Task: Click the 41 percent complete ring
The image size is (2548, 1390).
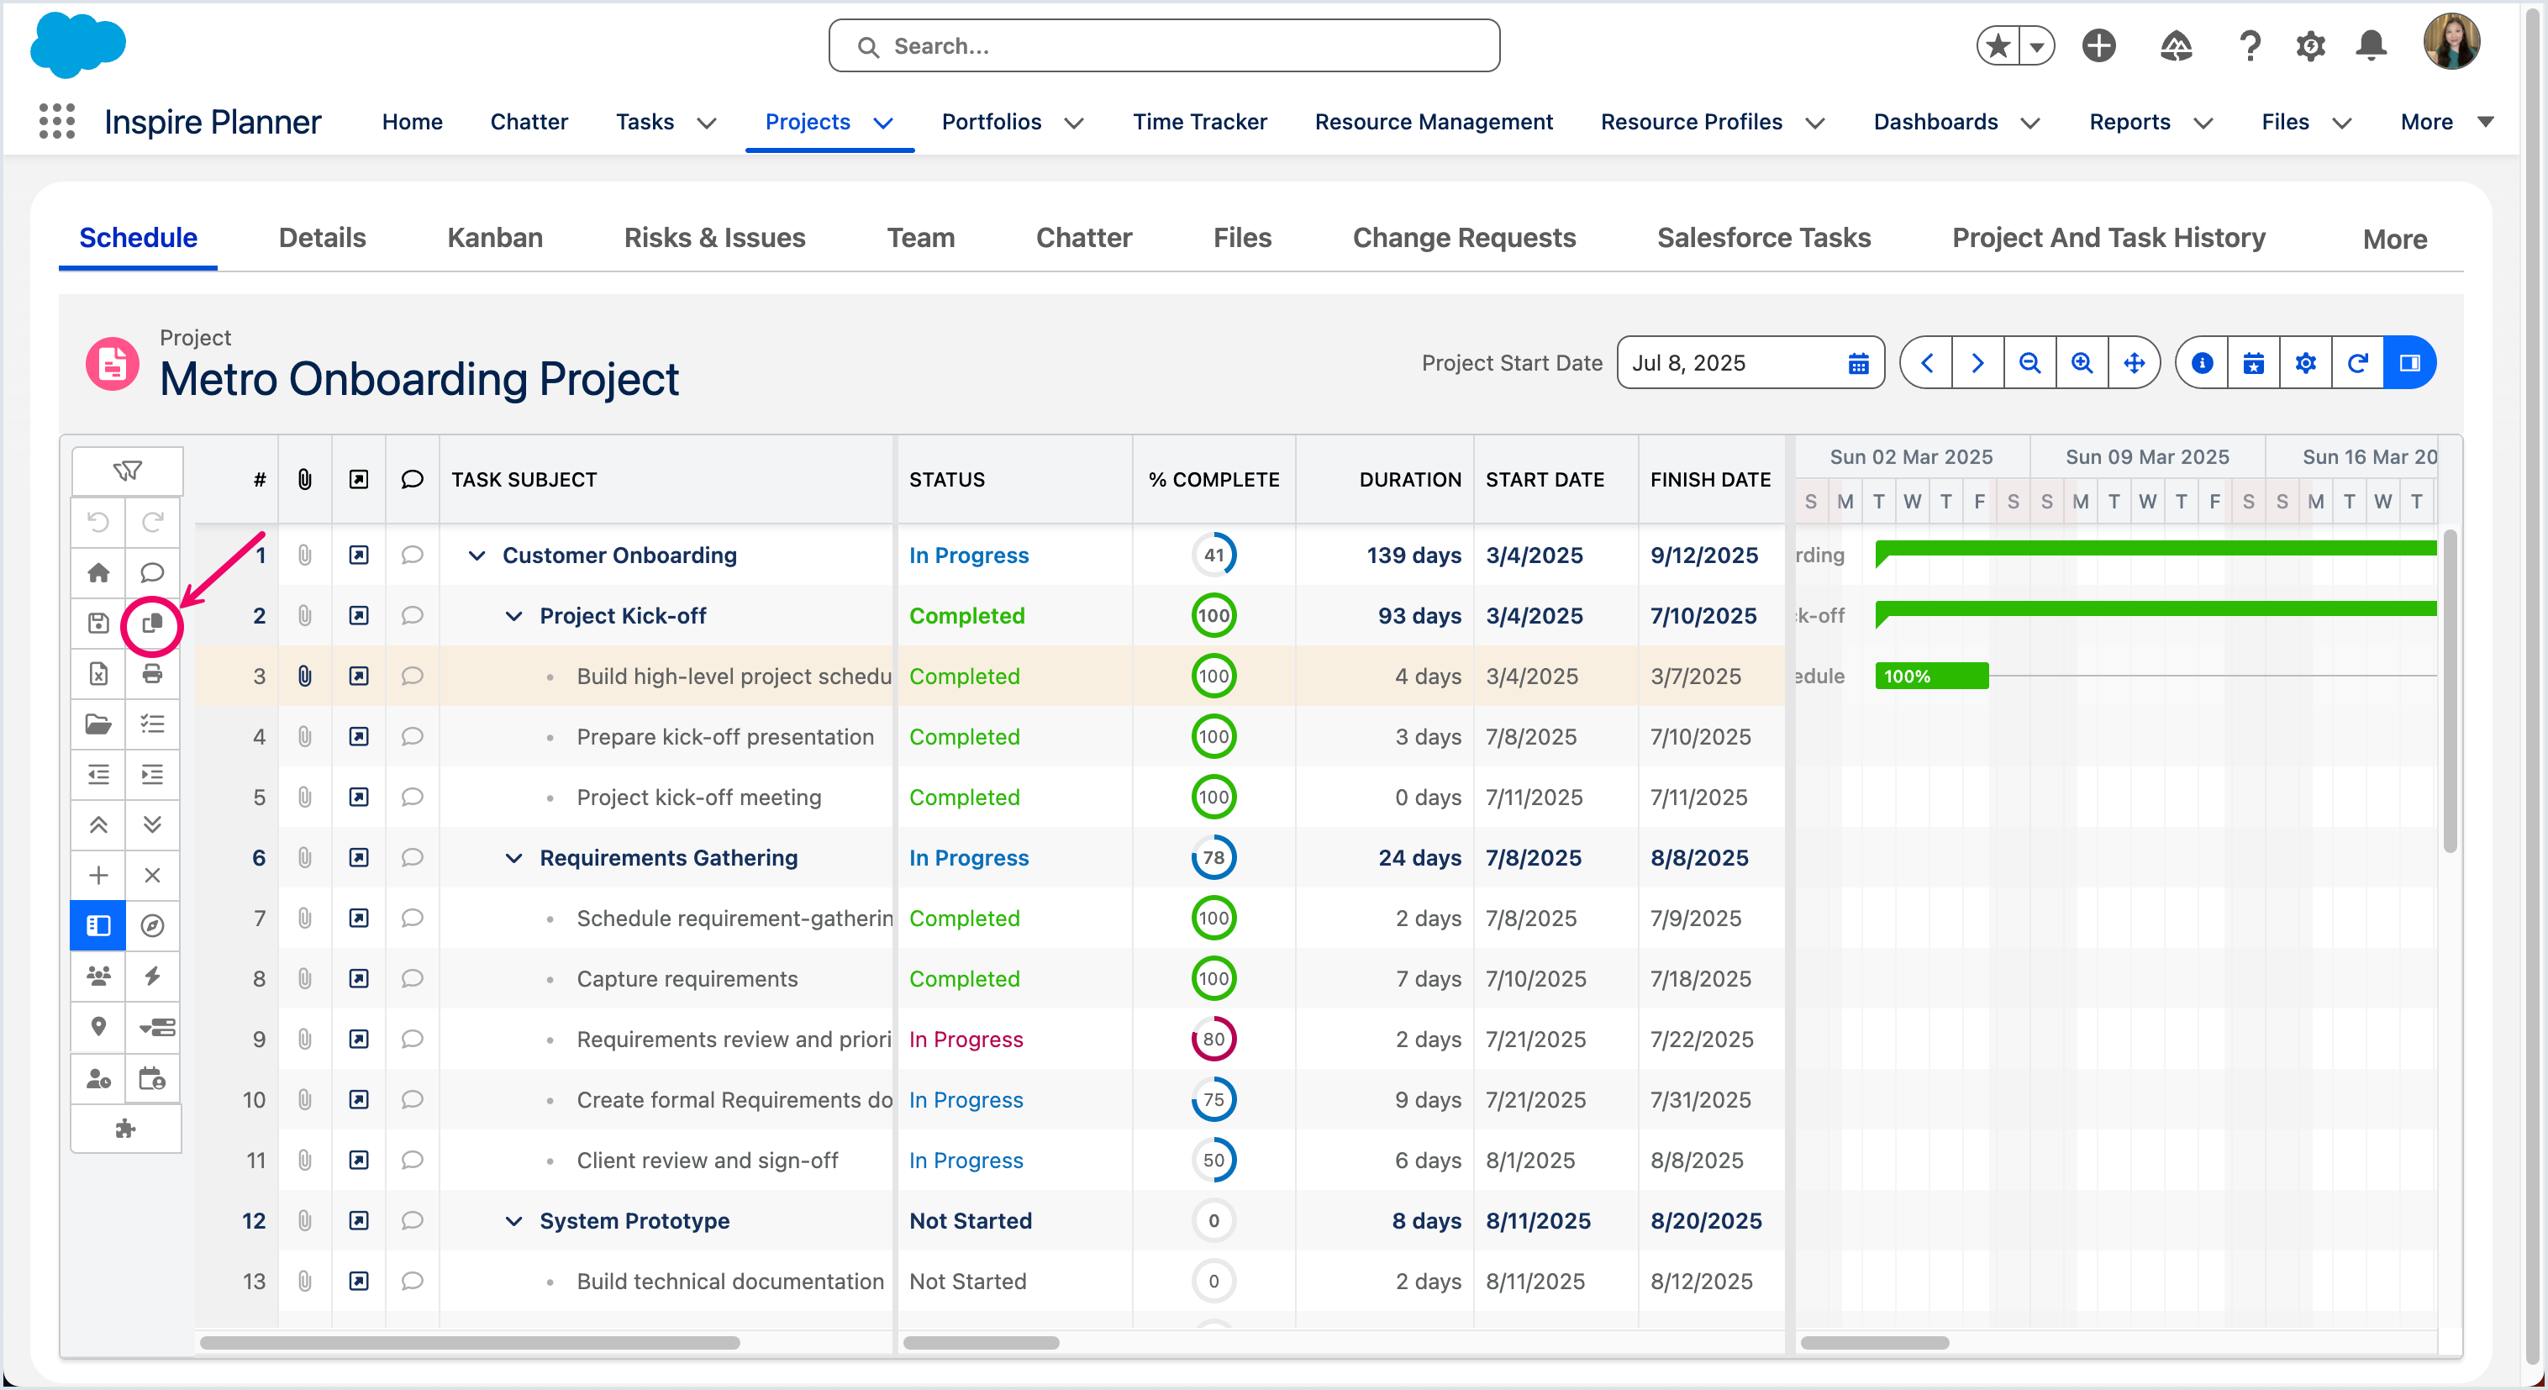Action: click(x=1213, y=555)
